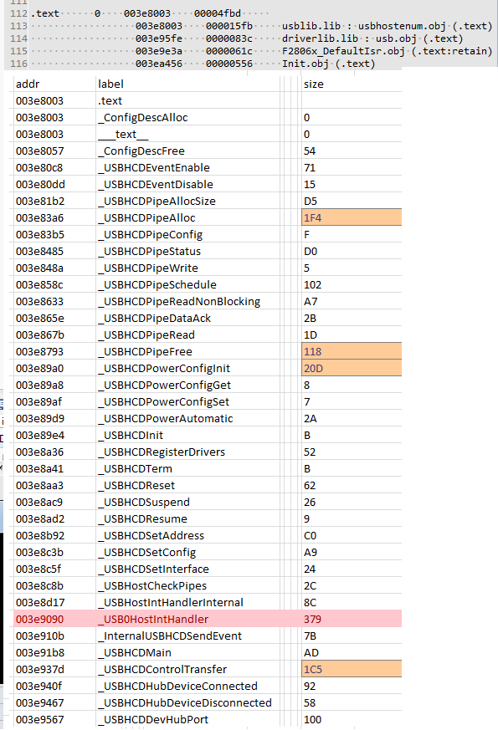Select the _USBHCDReset label cell

(187, 486)
